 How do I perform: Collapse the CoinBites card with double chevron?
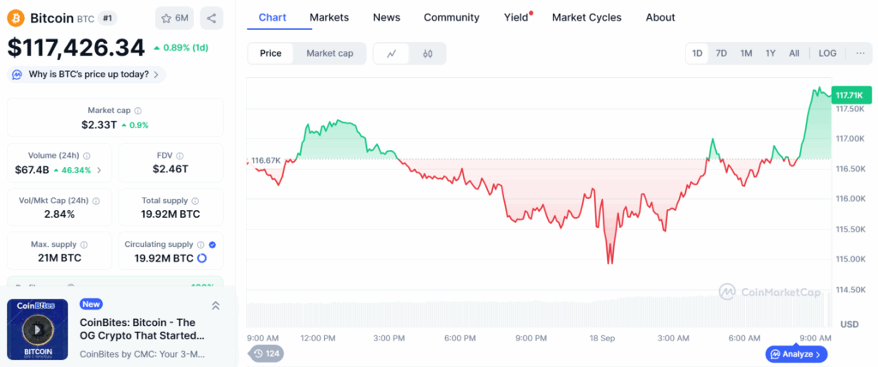coord(215,305)
